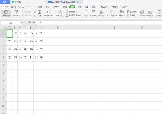Image resolution: width=163 pixels, height=114 pixels.
Task: Click the 合并计算 consolidate icon
Action: tap(122, 13)
